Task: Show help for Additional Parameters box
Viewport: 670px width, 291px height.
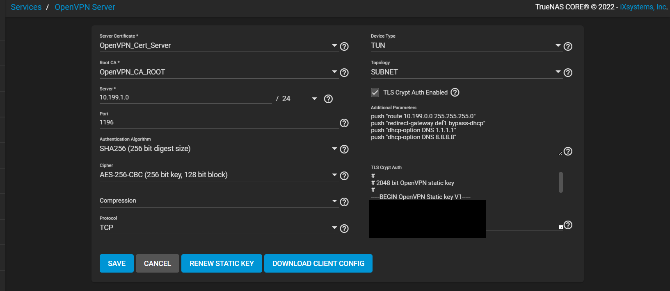Action: 568,151
